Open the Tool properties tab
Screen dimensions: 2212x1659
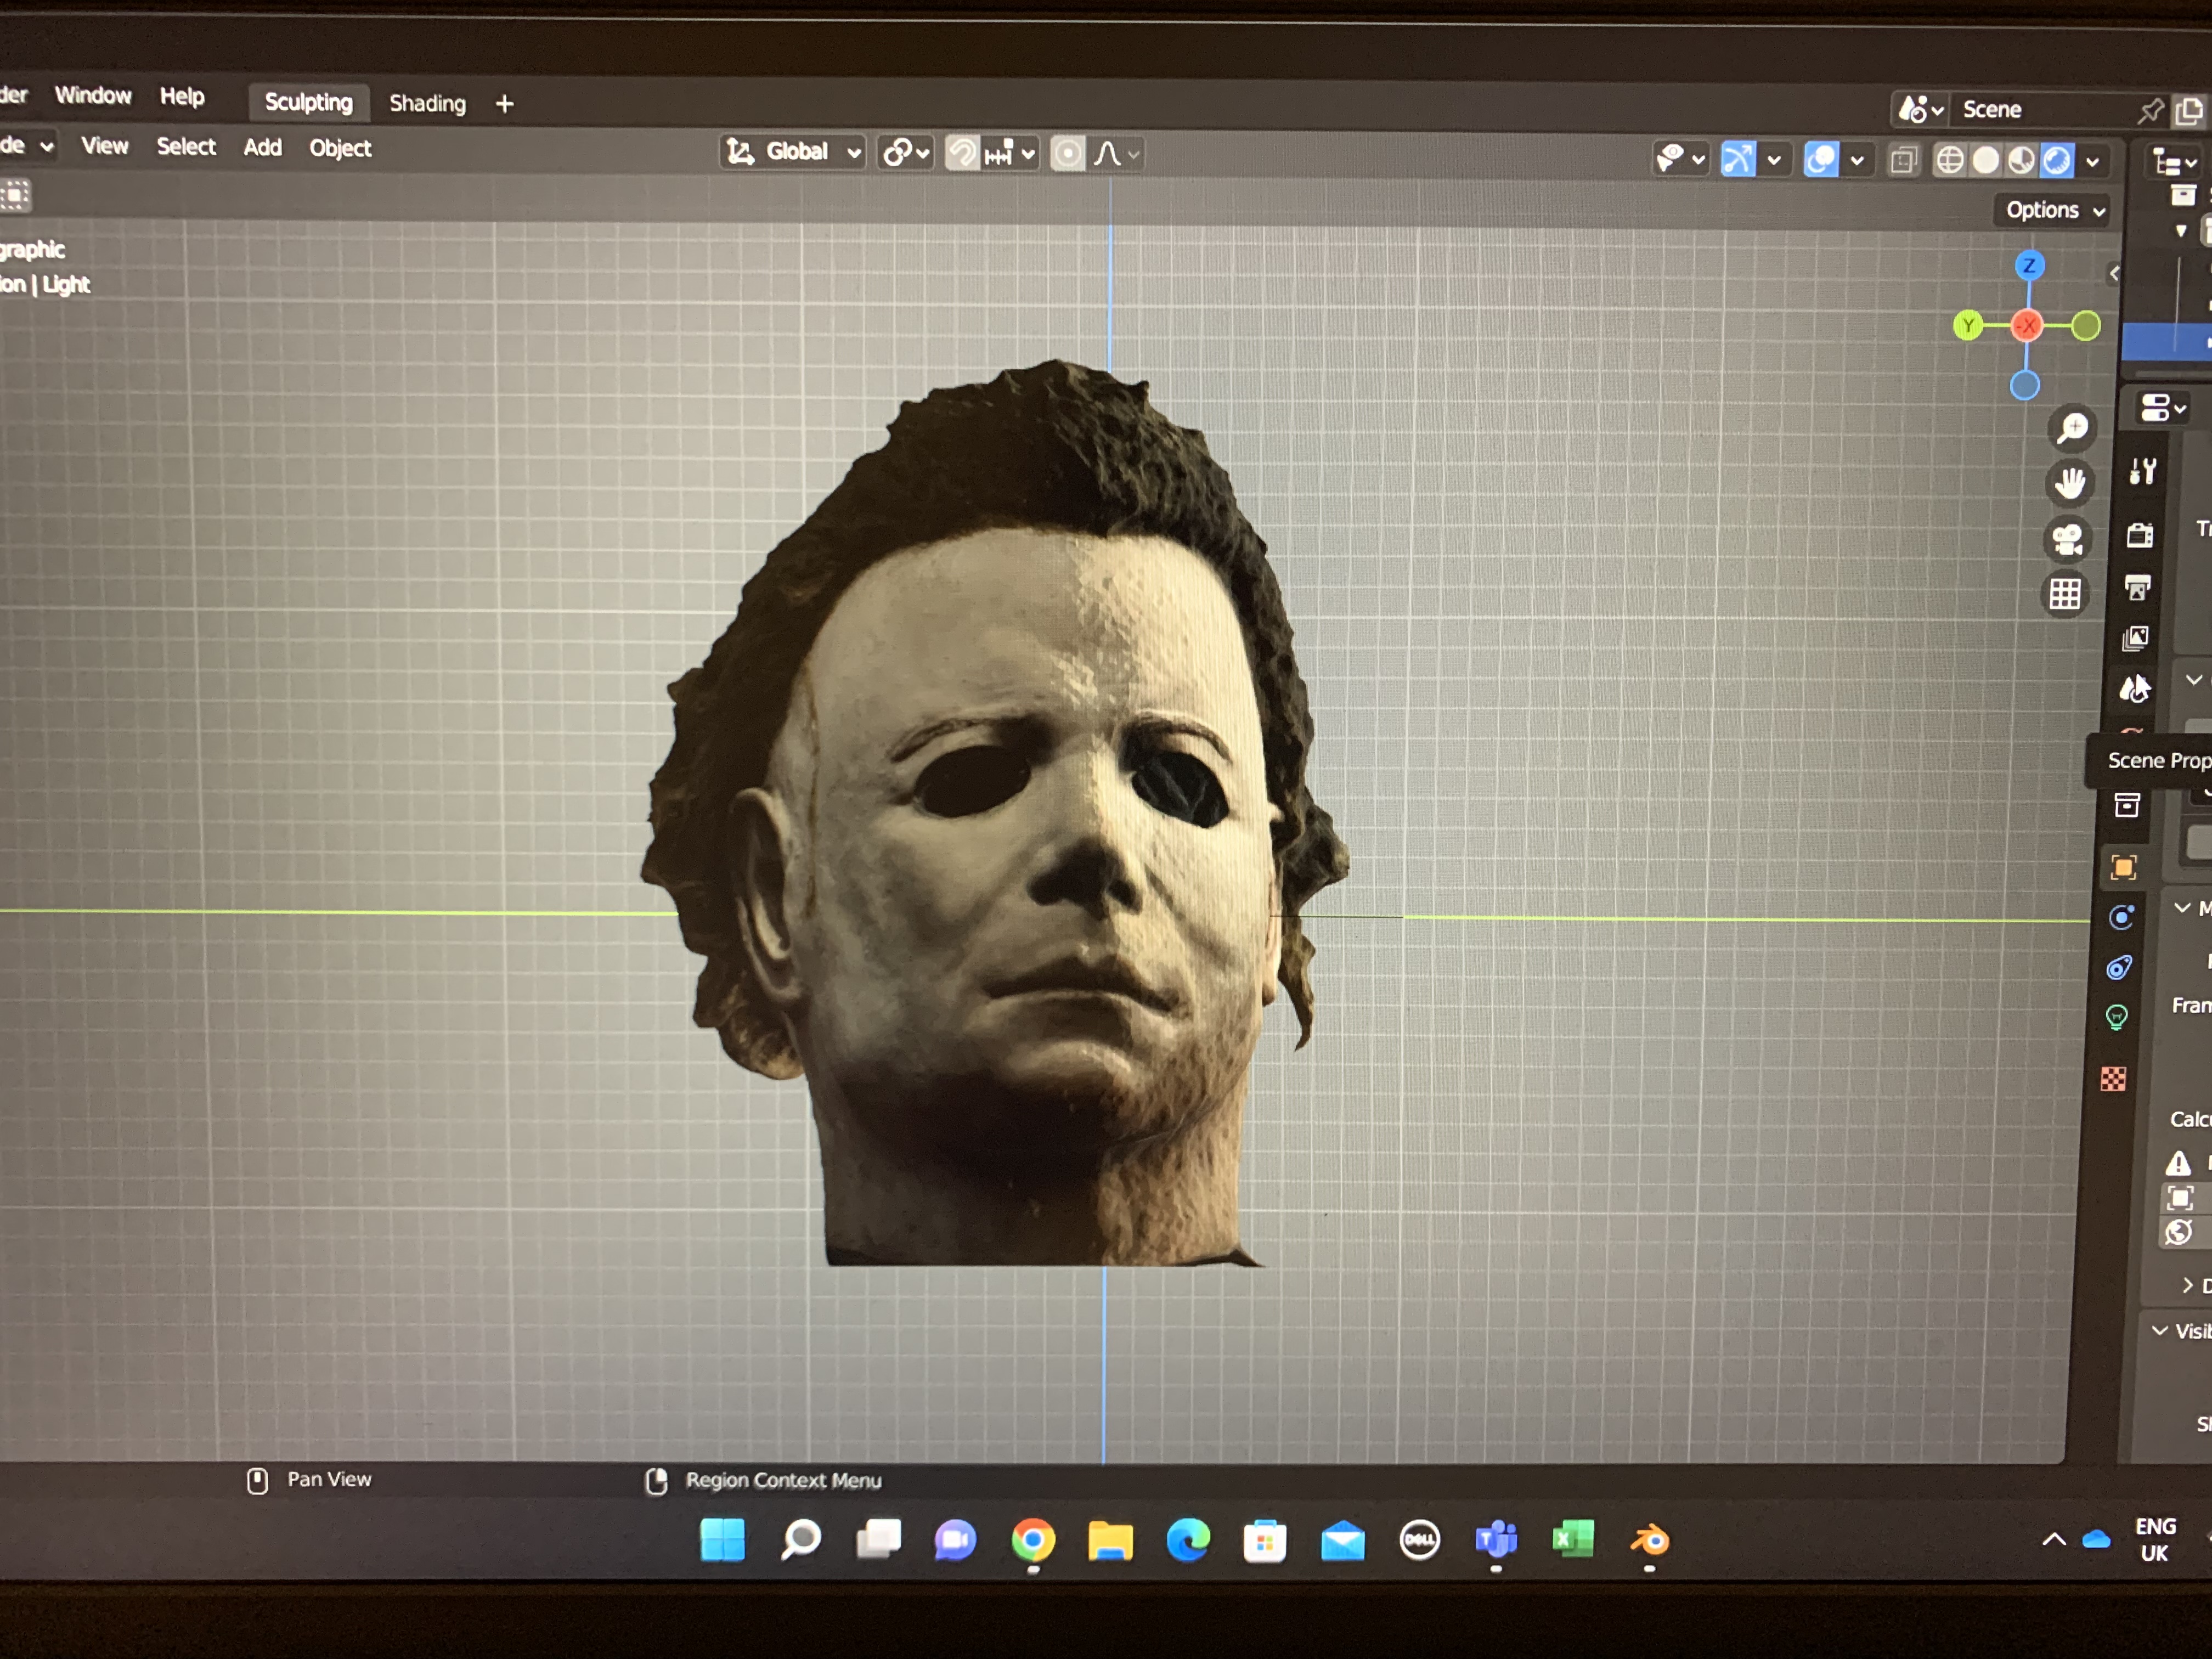[x=2142, y=471]
